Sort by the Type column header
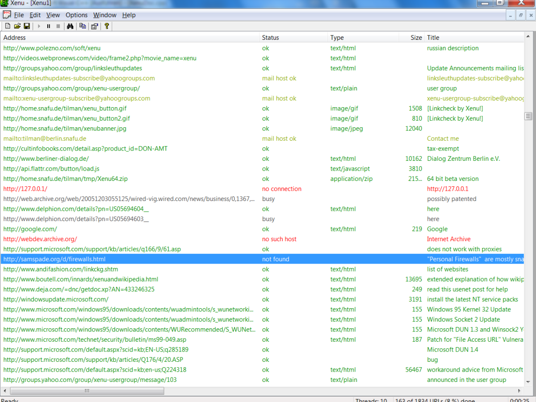536x402 pixels. (363, 38)
